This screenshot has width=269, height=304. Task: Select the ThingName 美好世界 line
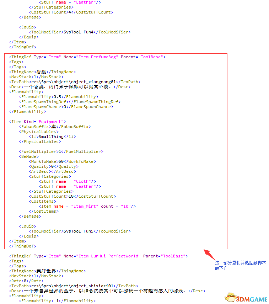pyautogui.click(x=48, y=271)
